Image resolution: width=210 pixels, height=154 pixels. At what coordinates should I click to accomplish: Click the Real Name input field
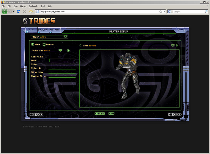[x=62, y=57]
